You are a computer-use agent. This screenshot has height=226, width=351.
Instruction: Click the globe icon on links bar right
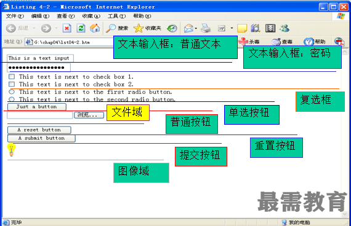coord(339,41)
